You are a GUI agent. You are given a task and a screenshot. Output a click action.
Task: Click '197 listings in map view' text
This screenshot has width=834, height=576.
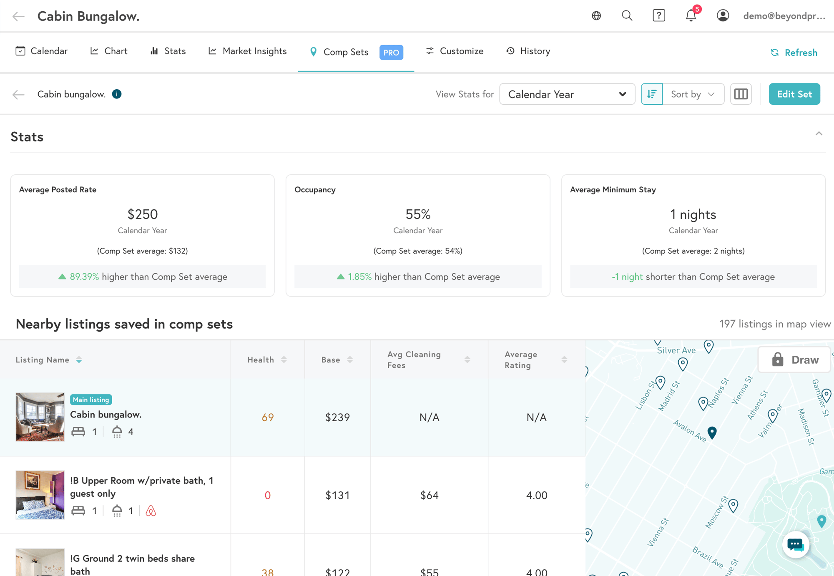click(x=775, y=324)
